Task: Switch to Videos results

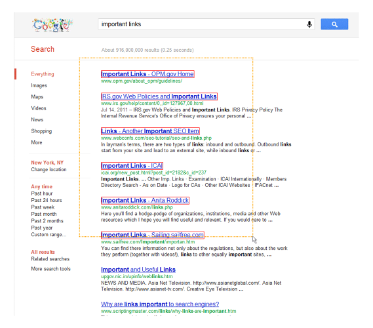Action: (x=39, y=108)
